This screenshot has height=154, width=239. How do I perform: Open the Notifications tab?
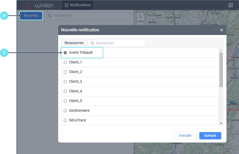coord(77,5)
